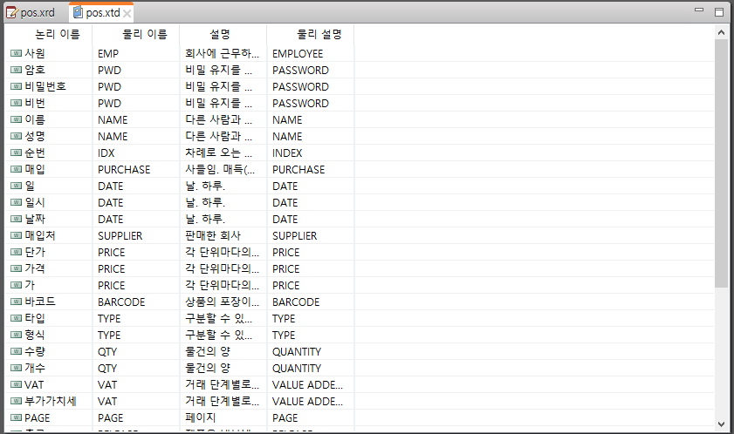Maximize the editor panel

tap(719, 11)
